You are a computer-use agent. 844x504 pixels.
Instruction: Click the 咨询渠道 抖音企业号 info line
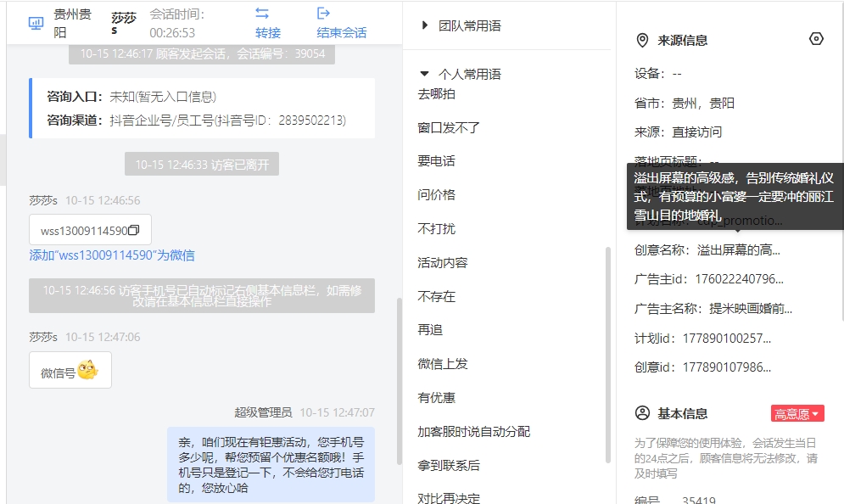[197, 120]
